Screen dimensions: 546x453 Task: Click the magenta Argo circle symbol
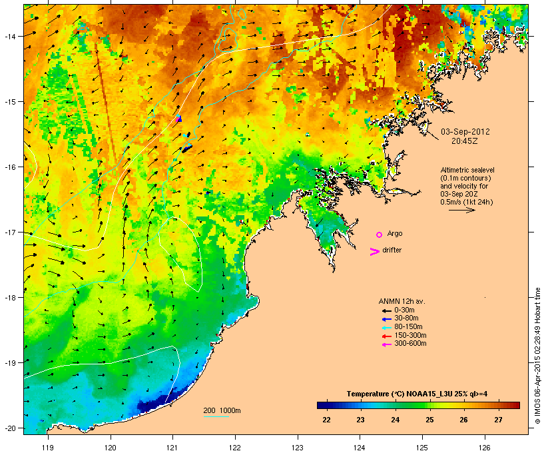pos(380,235)
